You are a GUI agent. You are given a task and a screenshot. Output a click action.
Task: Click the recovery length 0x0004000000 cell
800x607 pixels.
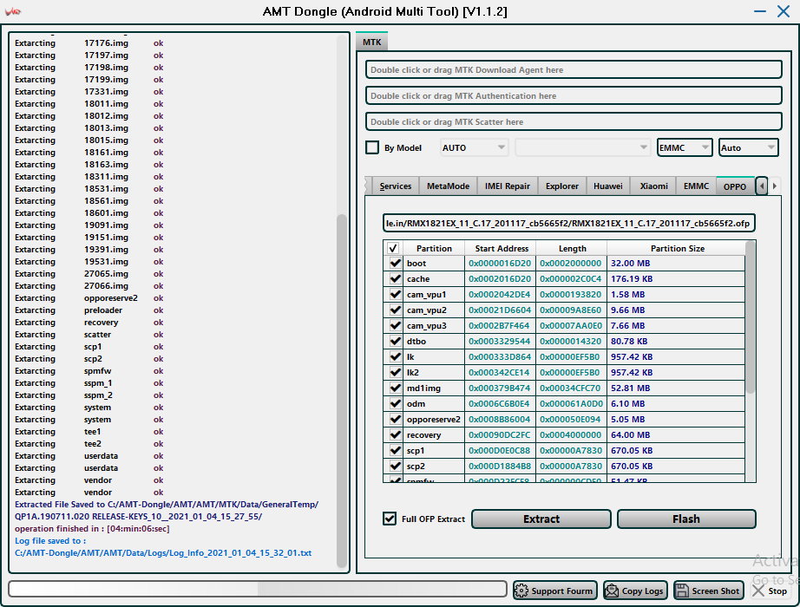tap(571, 435)
